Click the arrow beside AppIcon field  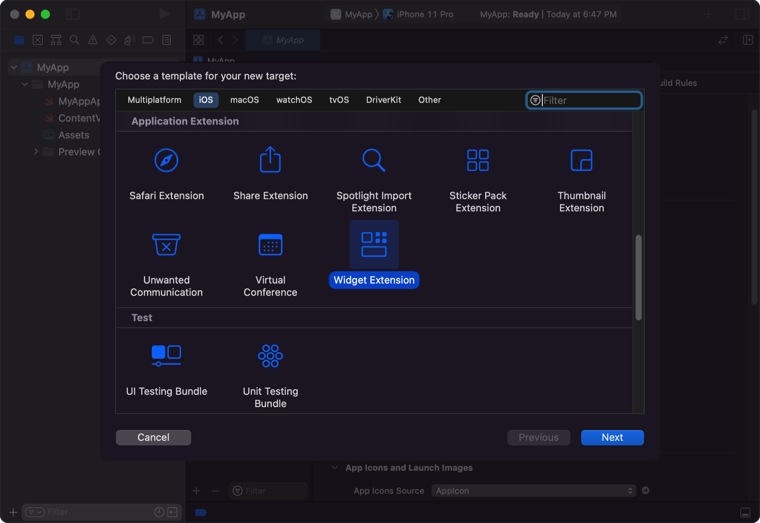pos(645,490)
